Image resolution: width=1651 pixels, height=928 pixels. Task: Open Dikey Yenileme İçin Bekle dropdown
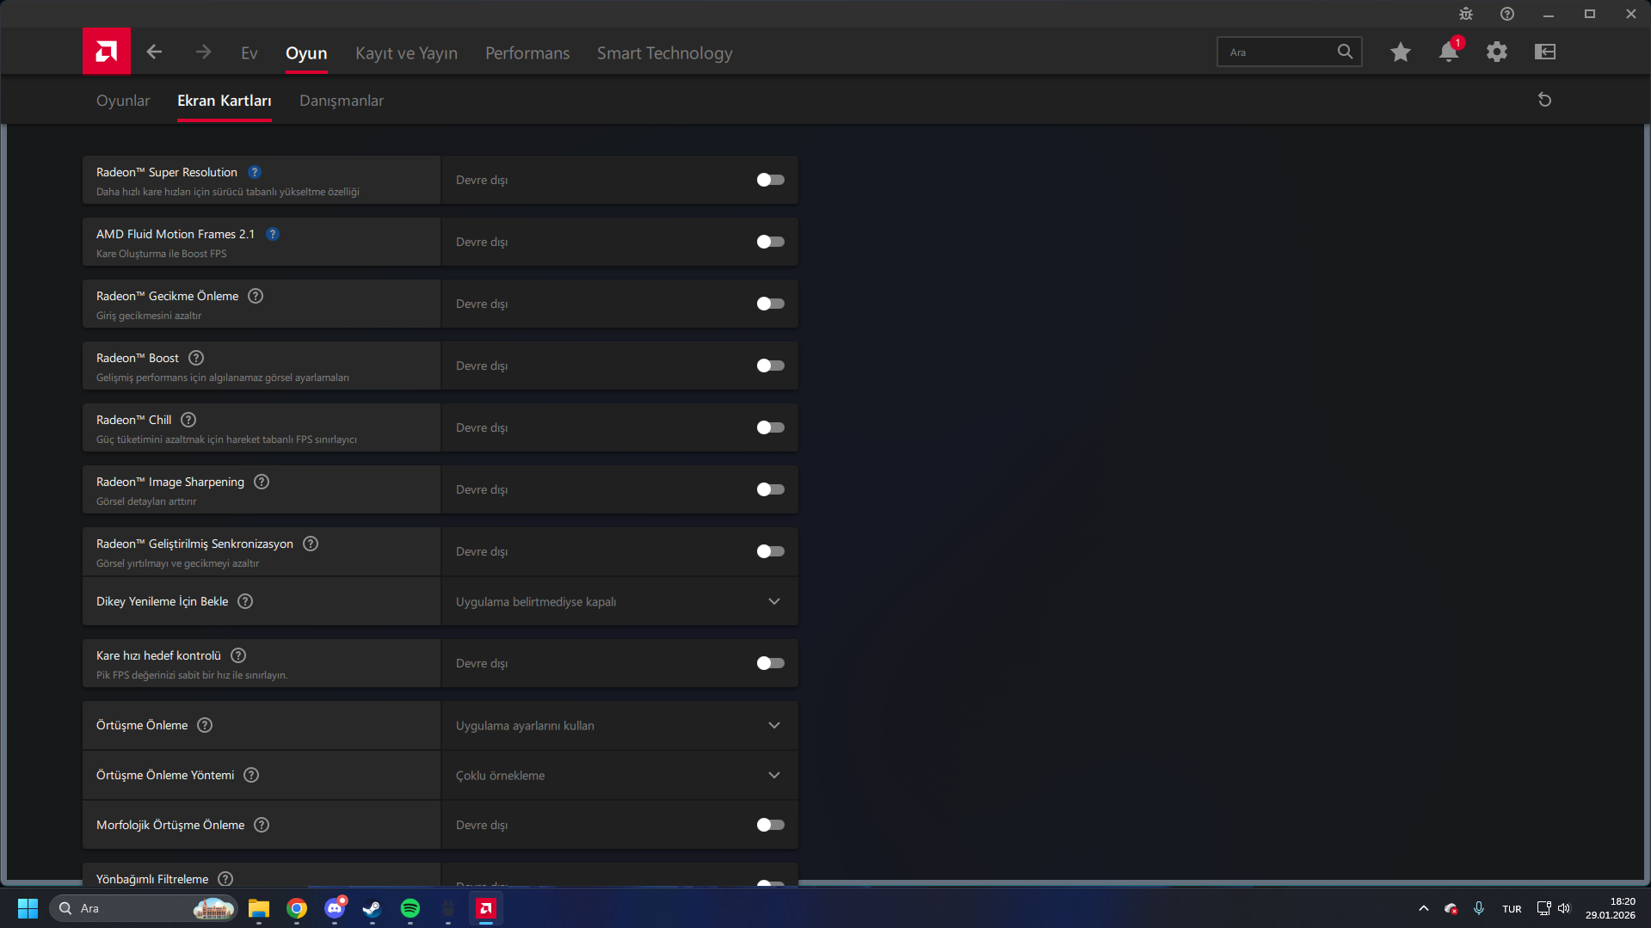[619, 601]
